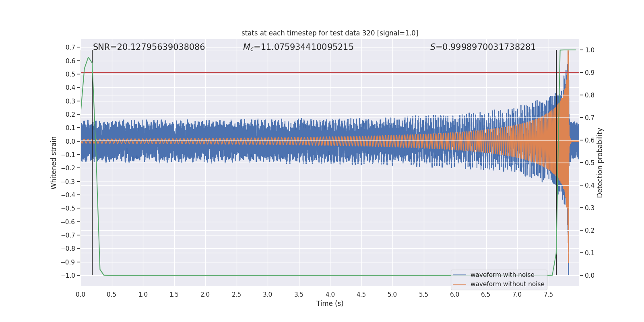
Task: Select the −1.0 tick on strain axis
Action: [x=68, y=276]
